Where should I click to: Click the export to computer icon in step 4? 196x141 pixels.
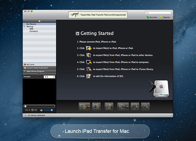coord(89,62)
